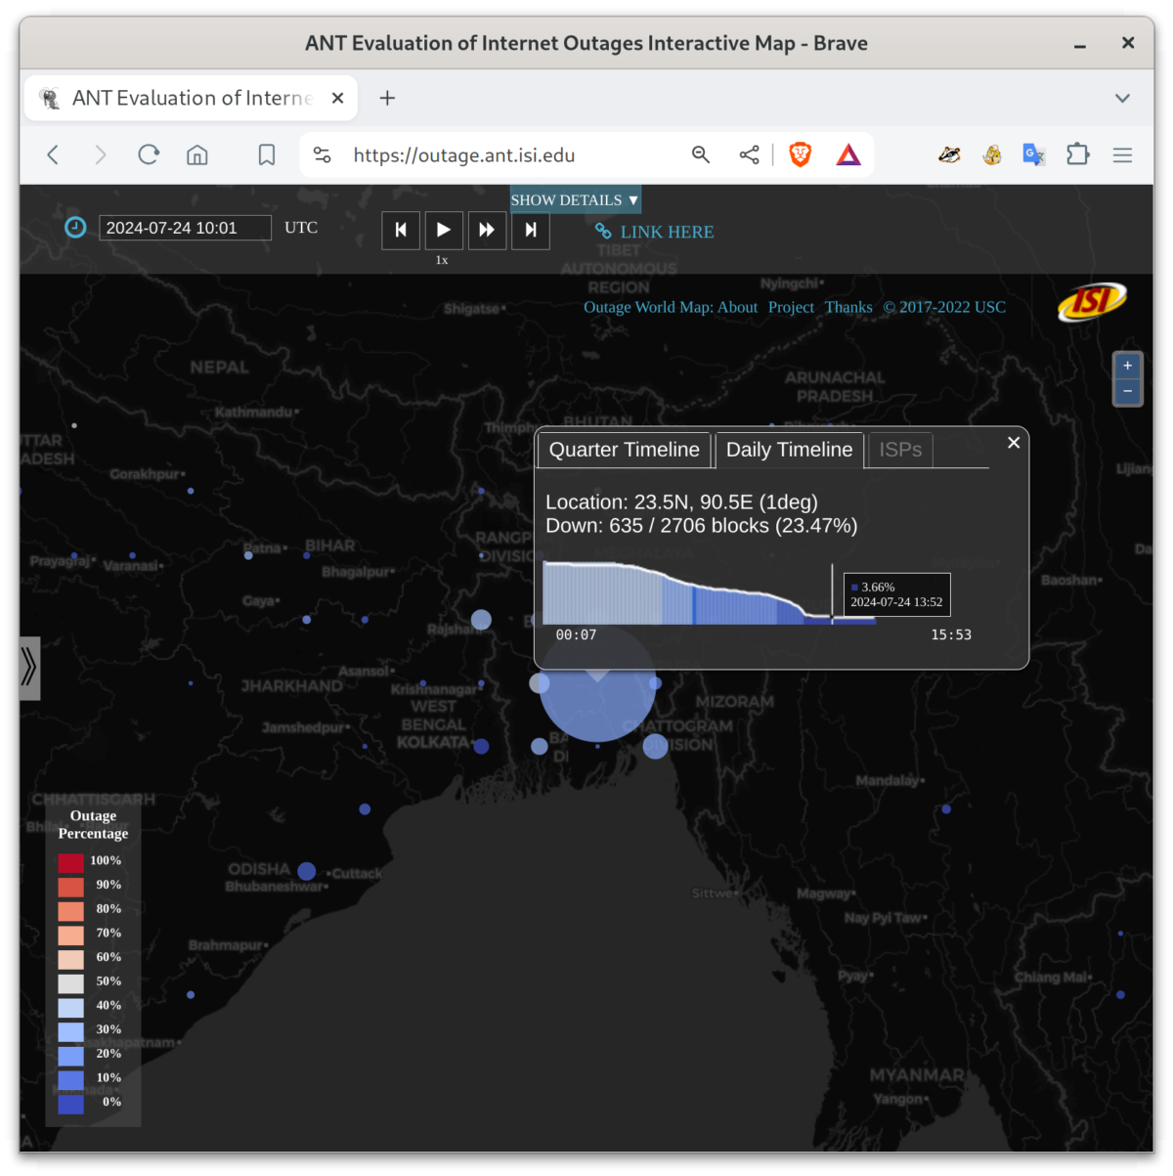Click the zoom-in plus control on the map
Screen dimensions: 1173x1176
tap(1126, 366)
